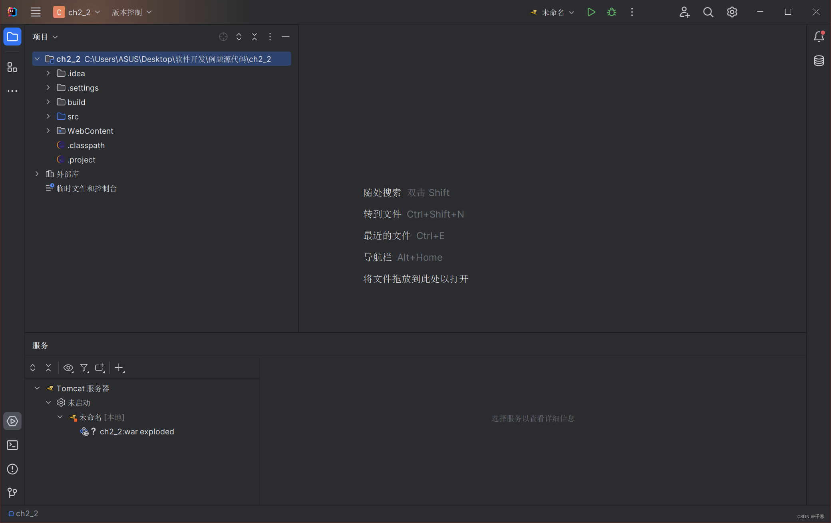Expand the src folder
Image resolution: width=831 pixels, height=523 pixels.
pos(48,117)
